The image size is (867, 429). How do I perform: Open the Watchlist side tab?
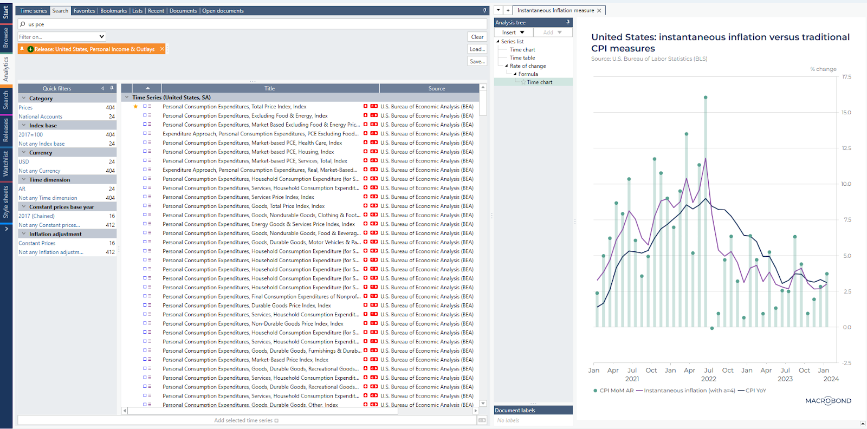[6, 164]
